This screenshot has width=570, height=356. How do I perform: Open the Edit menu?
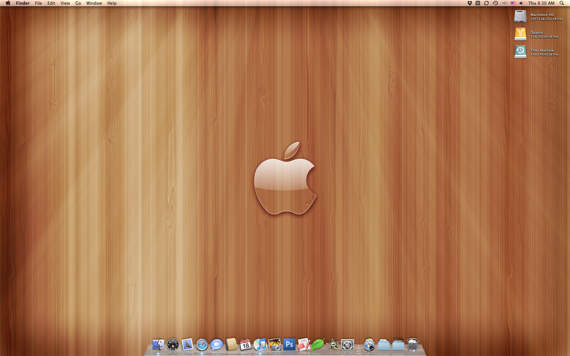51,3
